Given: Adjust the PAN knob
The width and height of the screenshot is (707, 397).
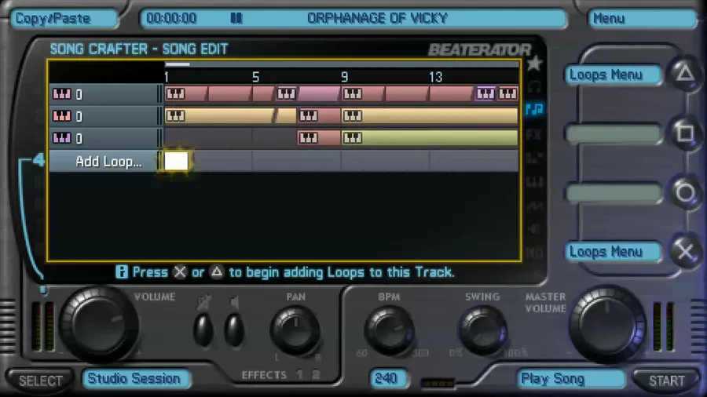Looking at the screenshot, I should [295, 330].
